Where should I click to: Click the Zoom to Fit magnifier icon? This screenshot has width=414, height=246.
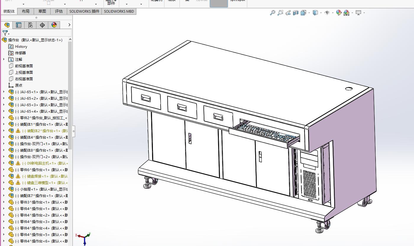pos(272,13)
